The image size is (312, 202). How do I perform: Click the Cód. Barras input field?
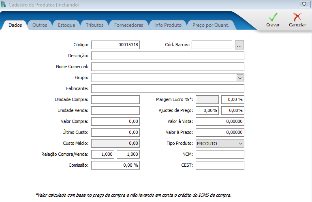(x=212, y=45)
